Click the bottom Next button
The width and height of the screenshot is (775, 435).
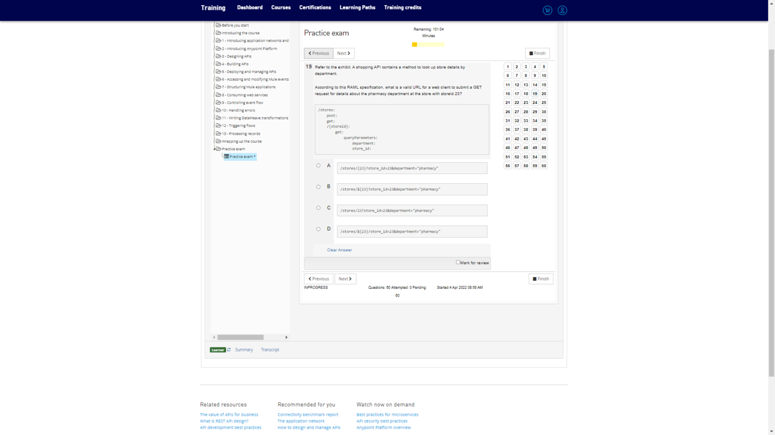(x=345, y=279)
